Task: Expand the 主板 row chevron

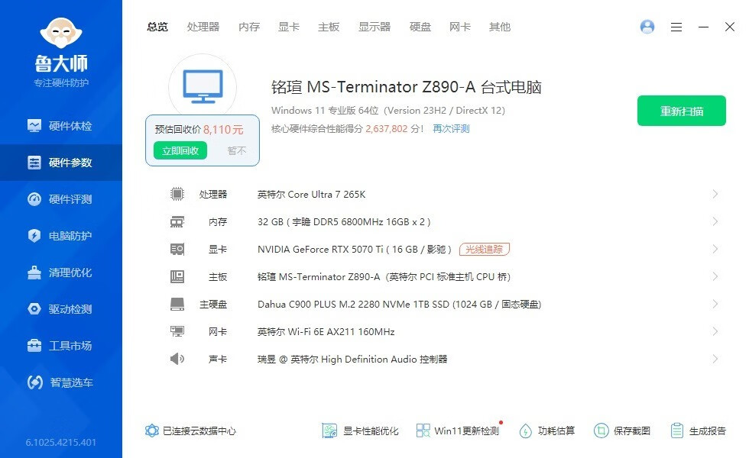Action: [x=715, y=276]
